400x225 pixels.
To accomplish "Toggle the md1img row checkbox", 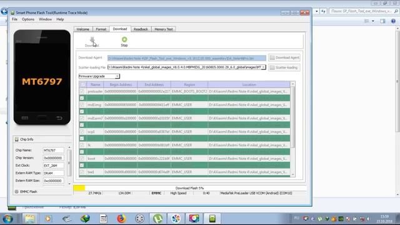I will (82, 105).
